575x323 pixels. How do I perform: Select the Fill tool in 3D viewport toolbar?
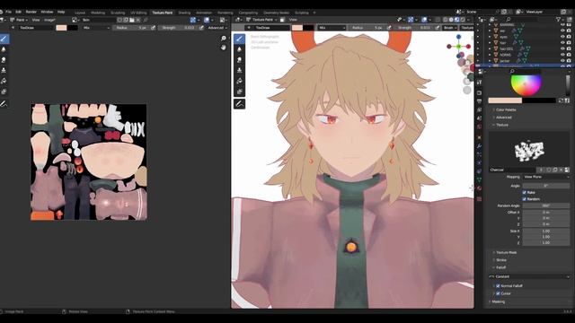point(240,81)
